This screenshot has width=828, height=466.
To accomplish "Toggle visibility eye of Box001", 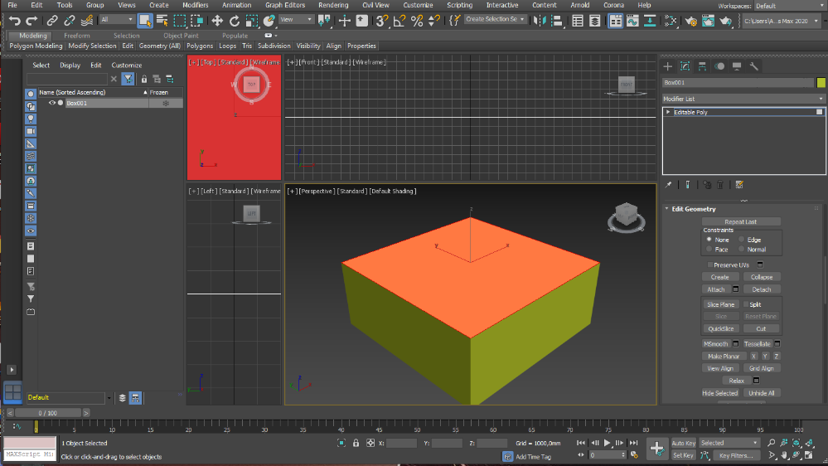I will 52,104.
